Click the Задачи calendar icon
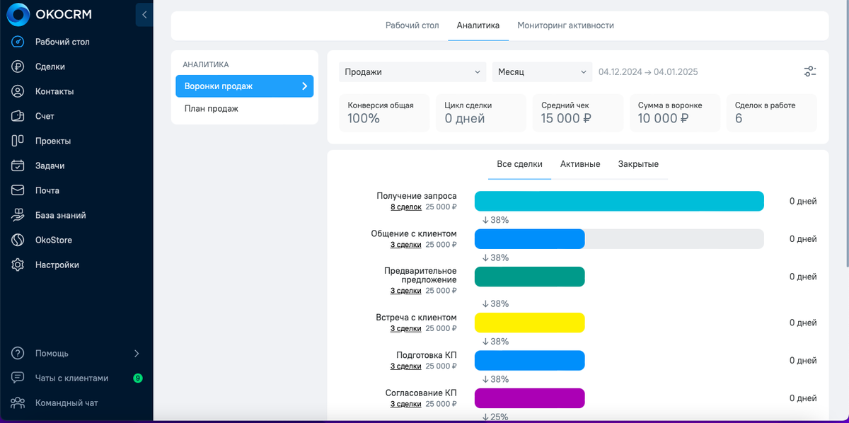This screenshot has height=423, width=849. (x=18, y=166)
